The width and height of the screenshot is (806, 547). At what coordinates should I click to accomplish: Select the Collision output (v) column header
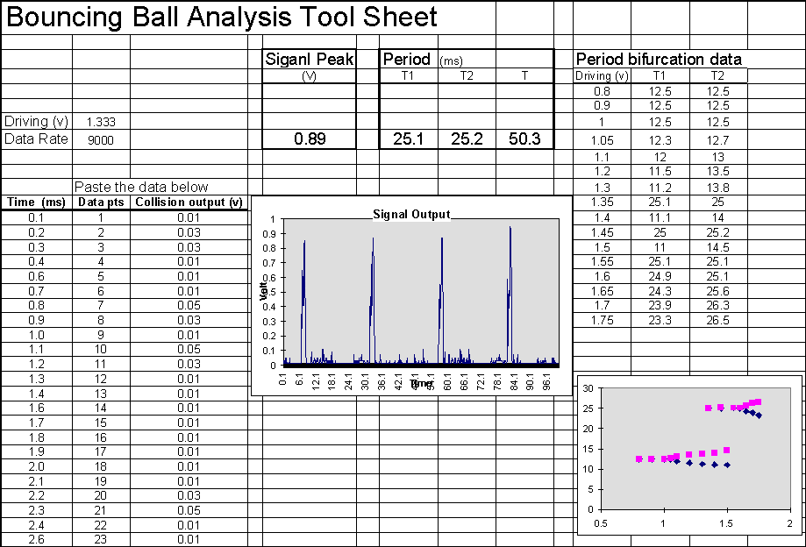pos(188,202)
